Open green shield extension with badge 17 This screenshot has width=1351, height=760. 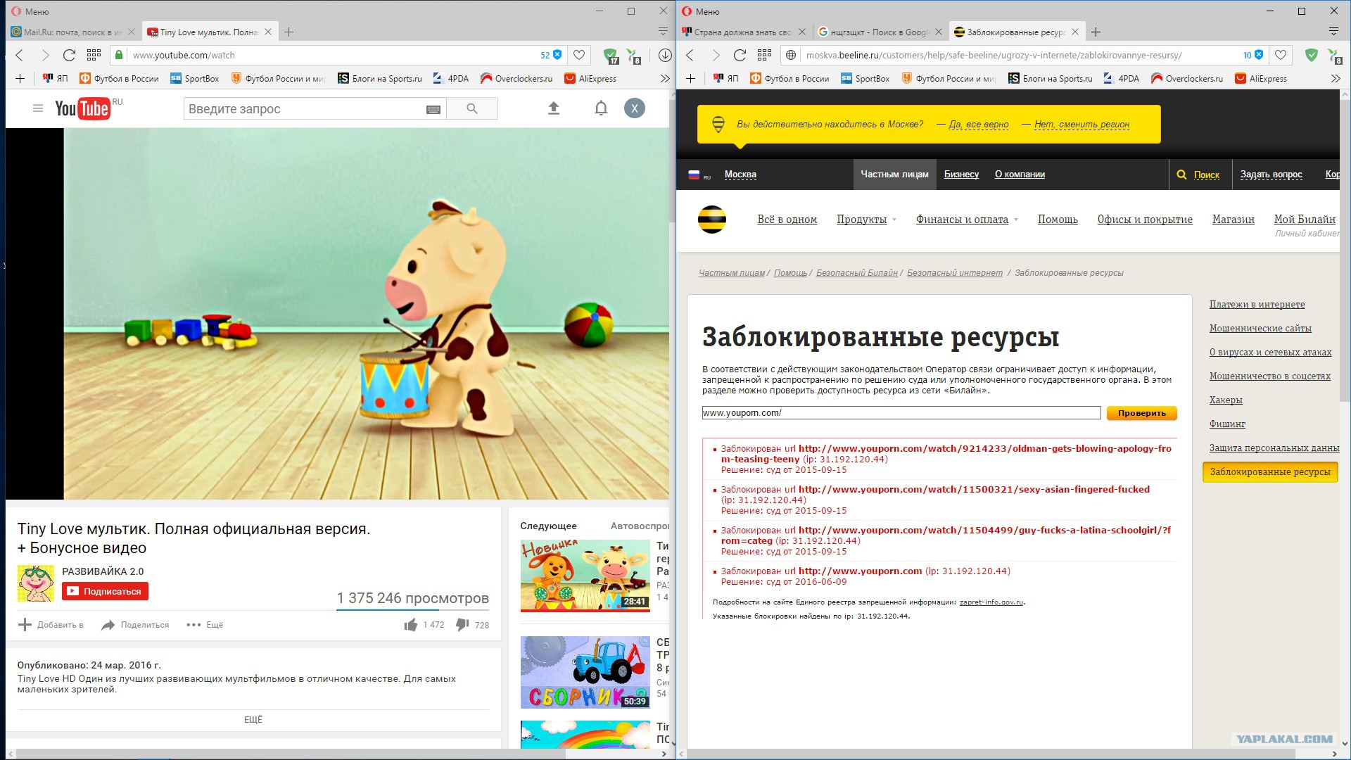coord(611,56)
